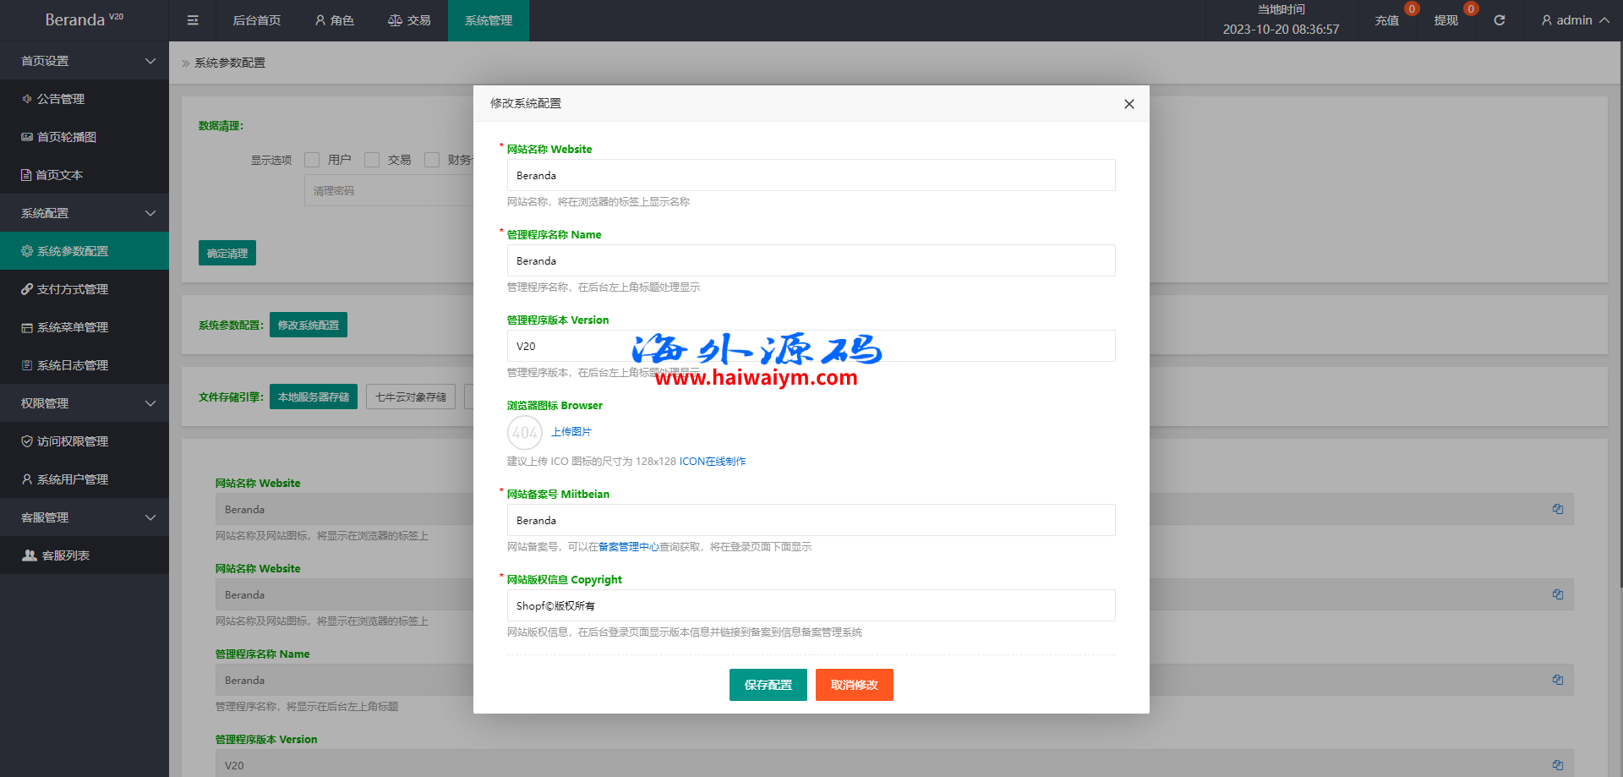Open the 交易 top menu
The height and width of the screenshot is (777, 1623).
coord(409,20)
